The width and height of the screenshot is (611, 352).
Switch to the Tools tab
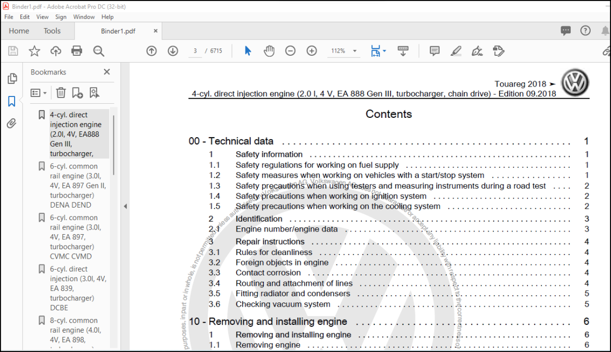coord(52,31)
